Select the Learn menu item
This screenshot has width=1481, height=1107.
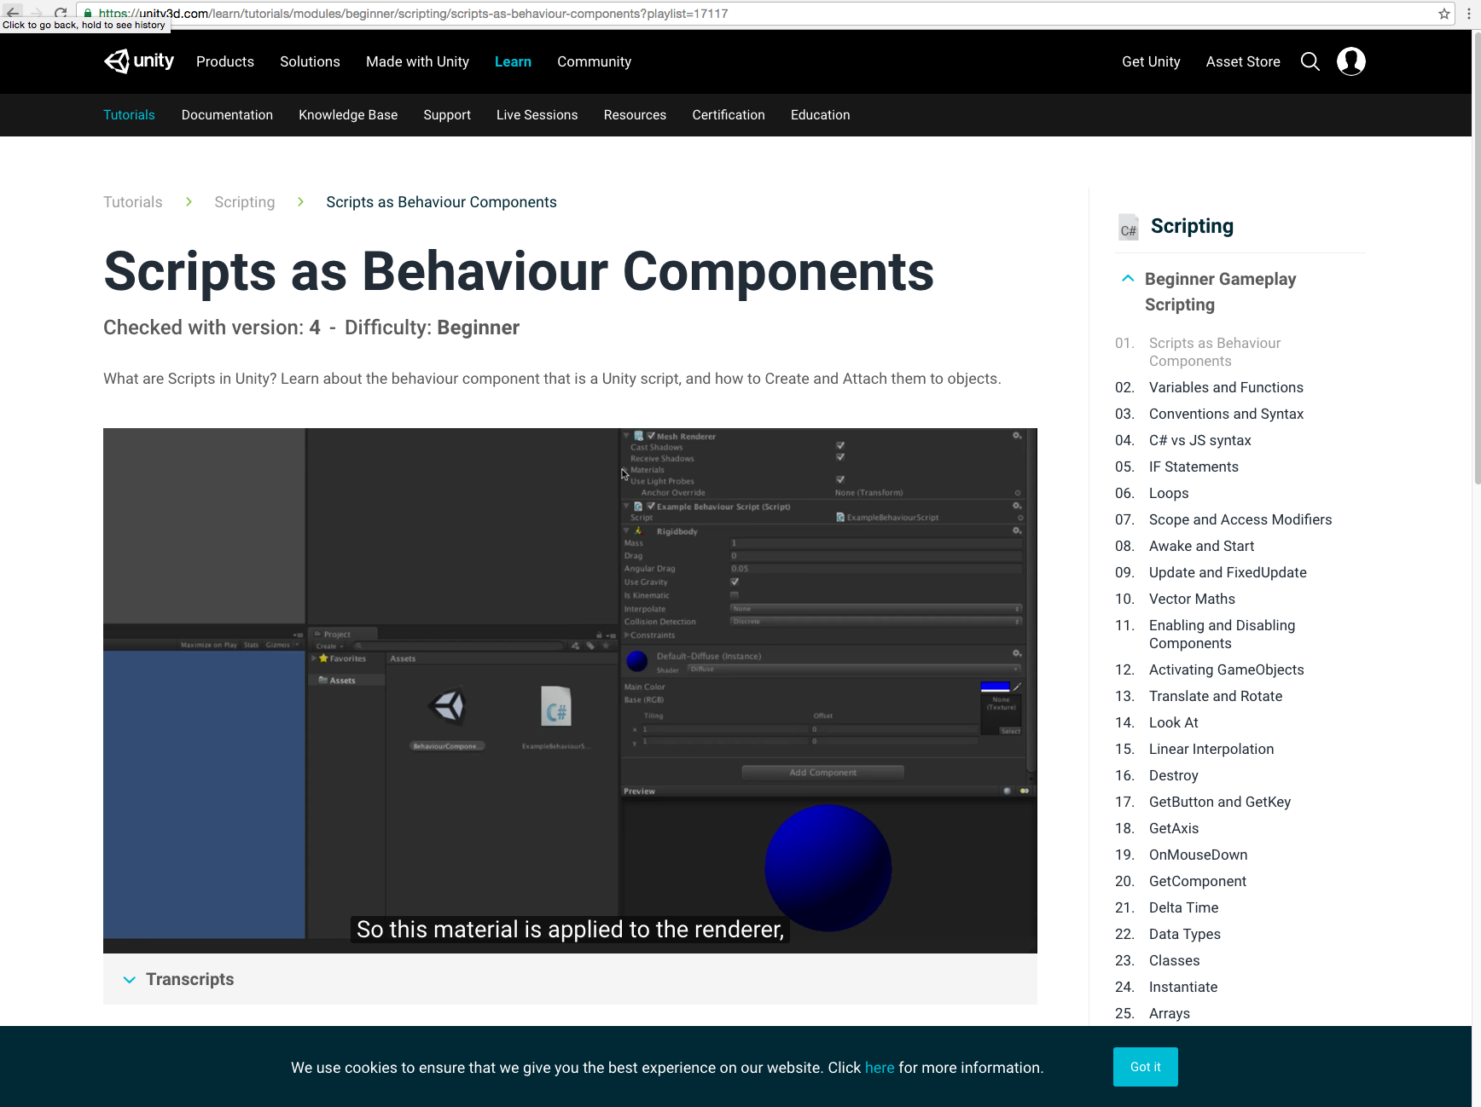513,61
